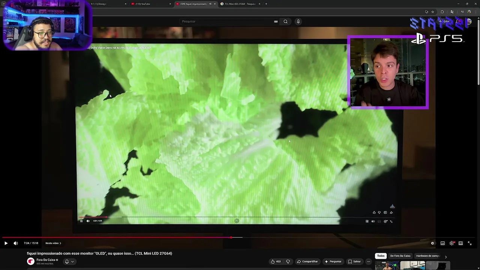
Task: Select the 'Hardware de compu...' chip
Action: pyautogui.click(x=428, y=256)
